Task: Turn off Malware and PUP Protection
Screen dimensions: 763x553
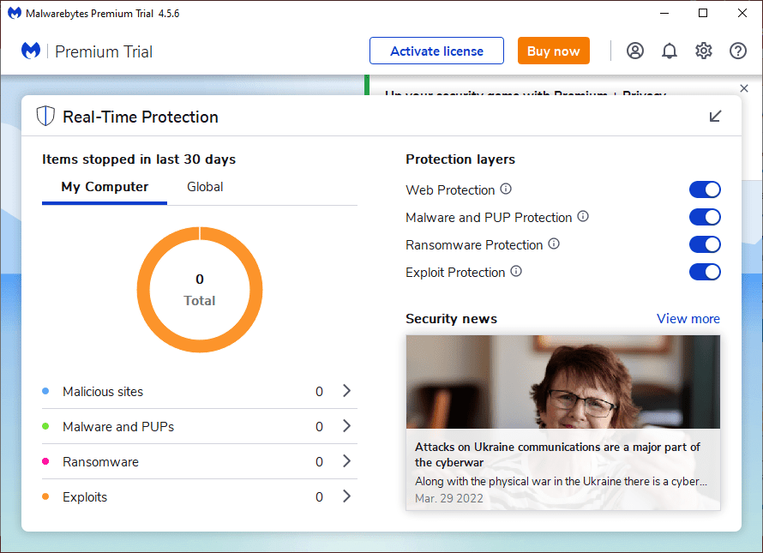Action: pos(705,217)
